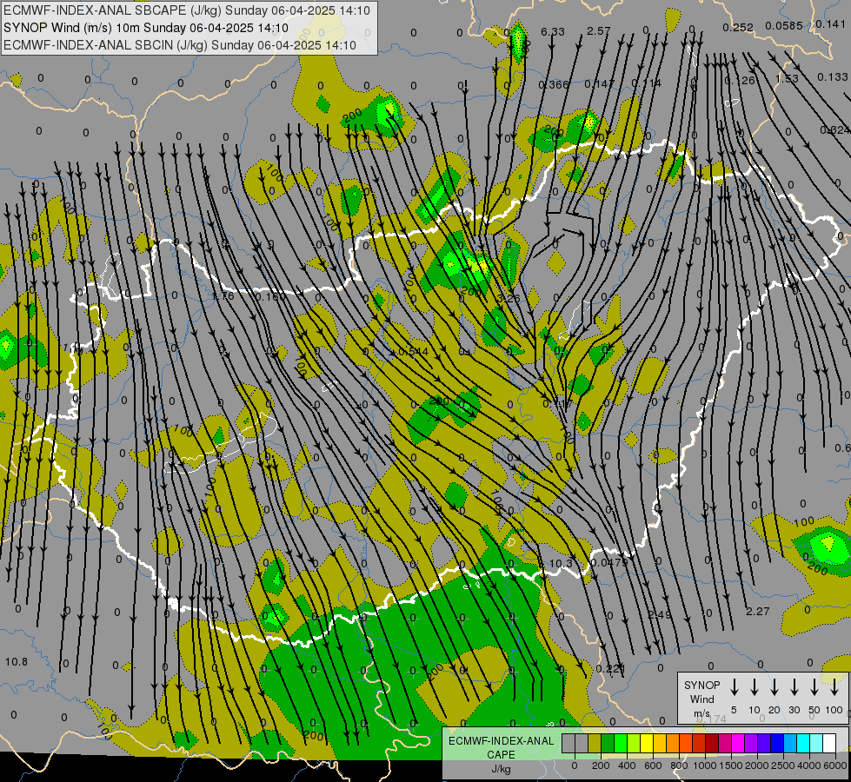
Task: Click the 0.141 value on the map
Action: [x=830, y=23]
